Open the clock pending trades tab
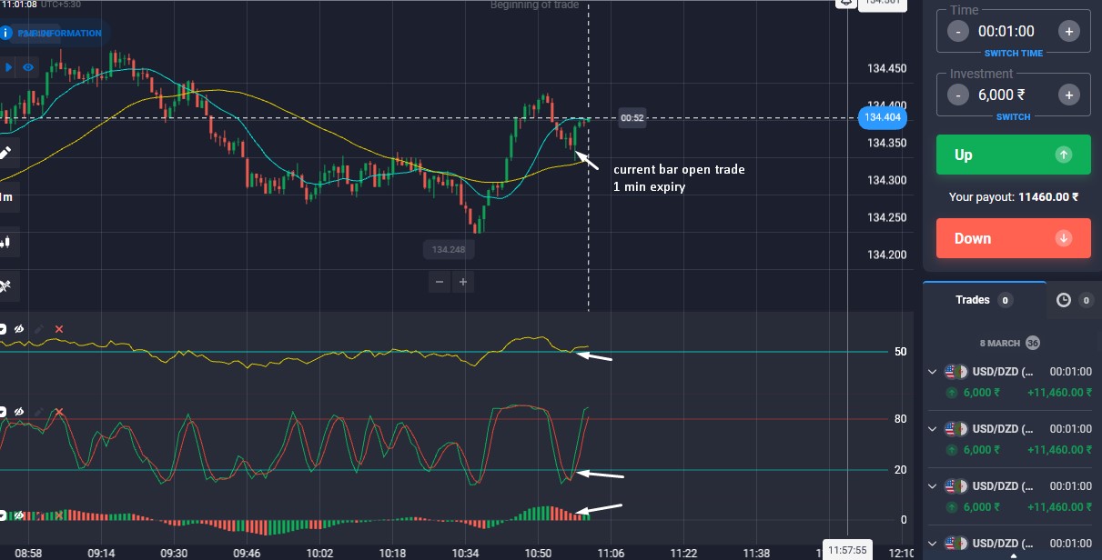The image size is (1102, 560). tap(1073, 300)
